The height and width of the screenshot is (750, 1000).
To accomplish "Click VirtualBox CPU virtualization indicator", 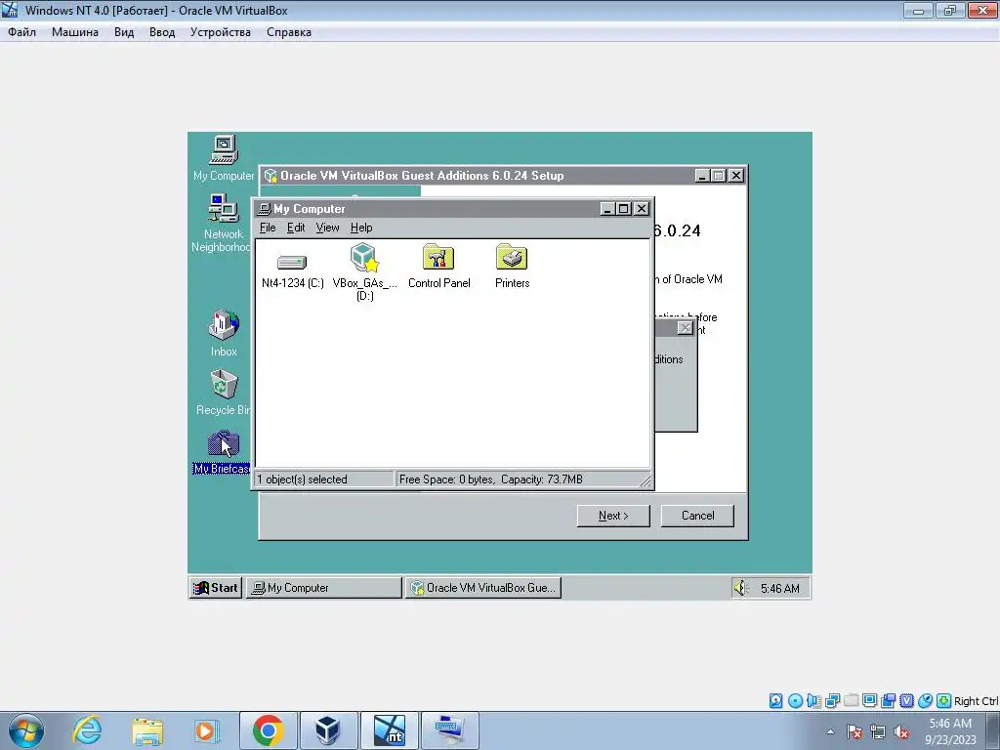I will click(906, 701).
